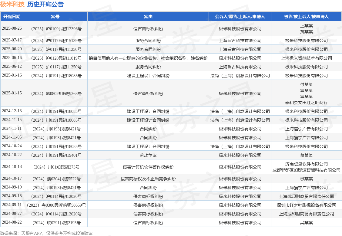Click 法尚（上海）创意设计有限公司 in the 2025-01-16 row
Viewport: 342px width, 236px height.
(240, 76)
